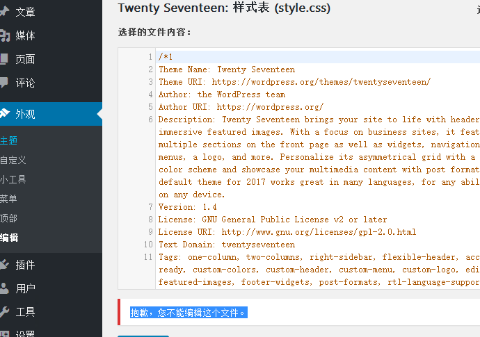The width and height of the screenshot is (480, 337).
Task: Click the Theme URI line in code
Action: (294, 82)
